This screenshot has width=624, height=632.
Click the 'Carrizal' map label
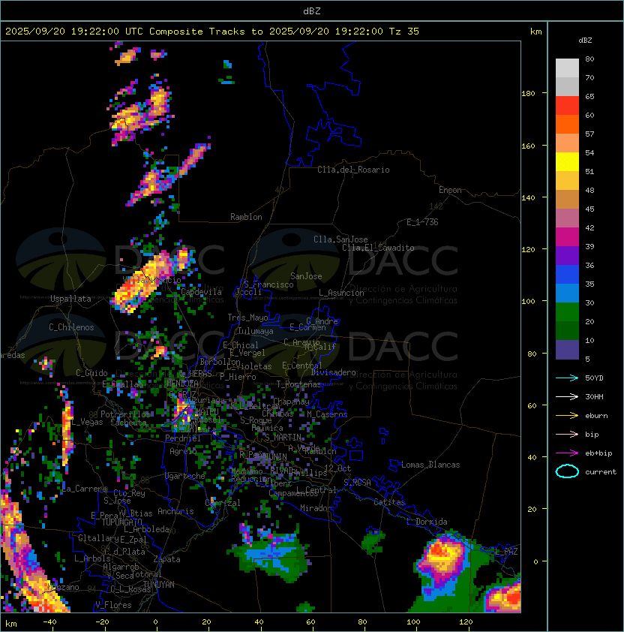point(223,503)
